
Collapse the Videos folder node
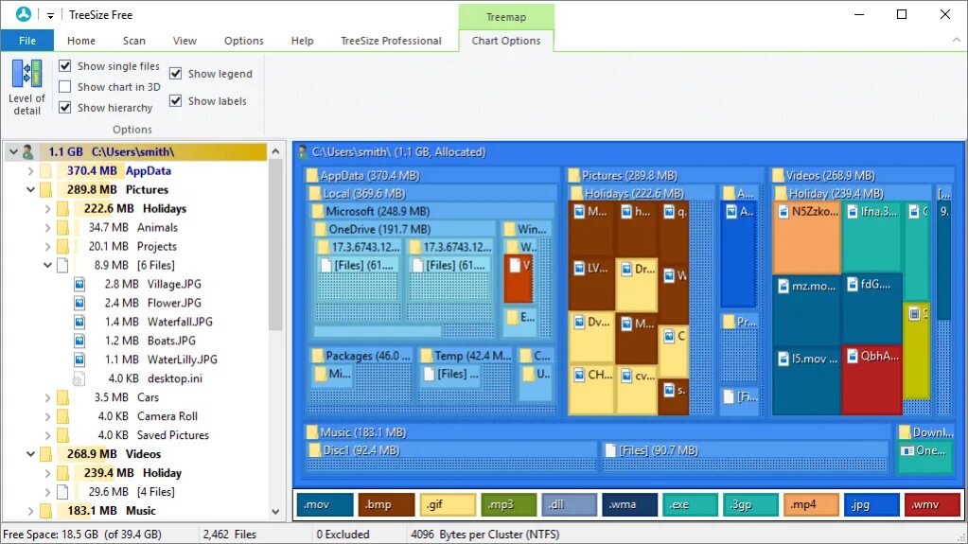(30, 454)
